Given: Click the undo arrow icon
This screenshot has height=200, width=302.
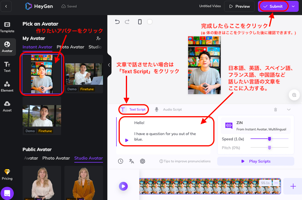Looking at the screenshot, I should pyautogui.click(x=117, y=22).
